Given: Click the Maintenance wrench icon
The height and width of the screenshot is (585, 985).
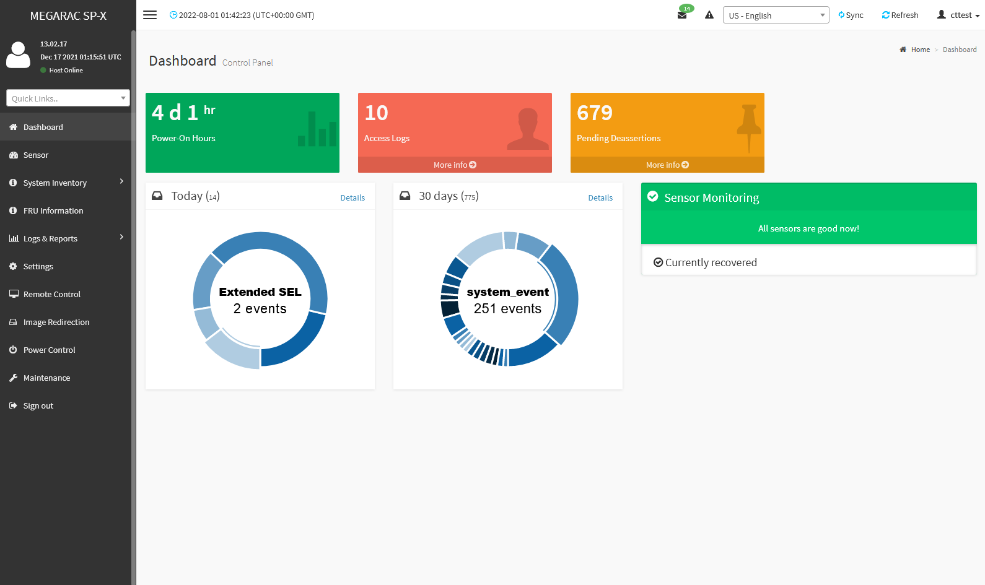Looking at the screenshot, I should point(13,378).
